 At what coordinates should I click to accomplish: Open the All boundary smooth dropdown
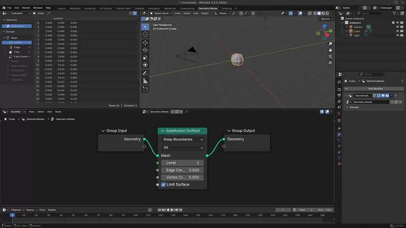[x=183, y=148]
